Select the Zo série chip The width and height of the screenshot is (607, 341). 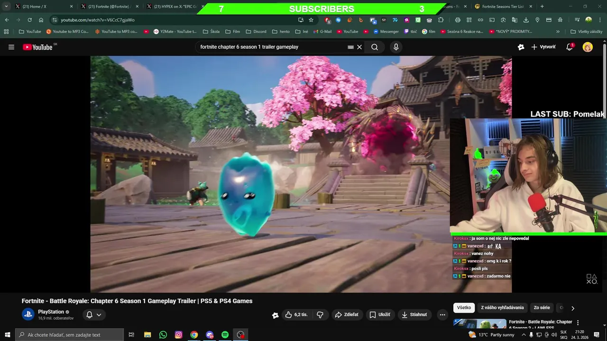click(x=542, y=307)
